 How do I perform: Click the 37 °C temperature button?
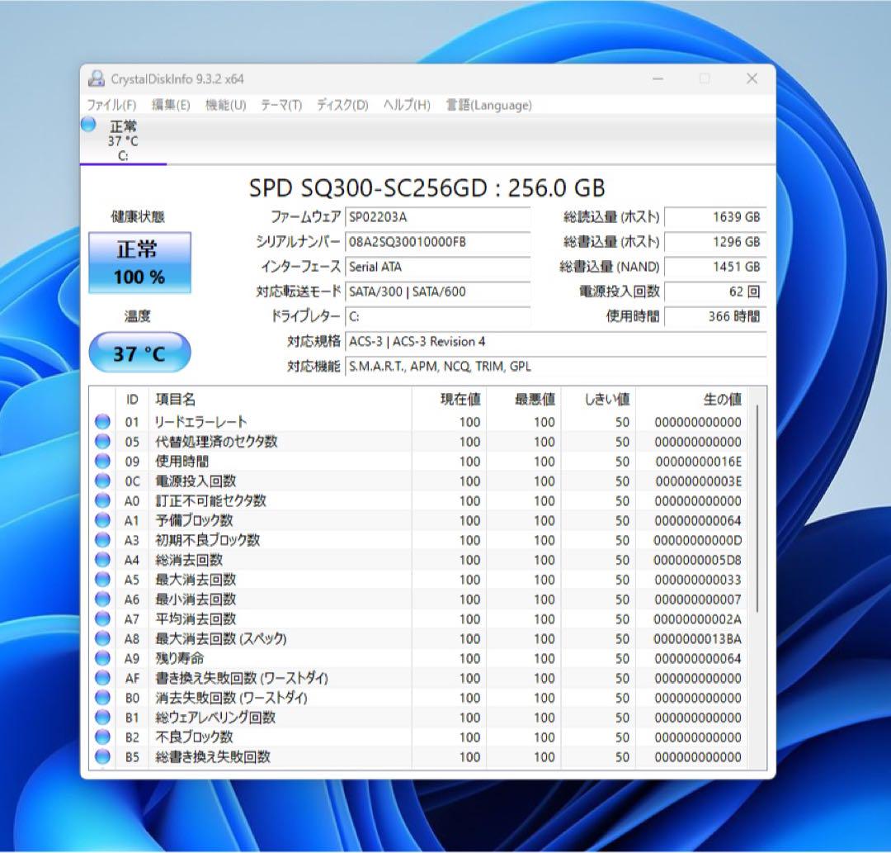tap(139, 353)
